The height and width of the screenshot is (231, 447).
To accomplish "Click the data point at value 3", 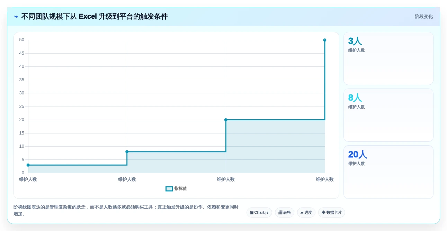I will click(x=28, y=165).
